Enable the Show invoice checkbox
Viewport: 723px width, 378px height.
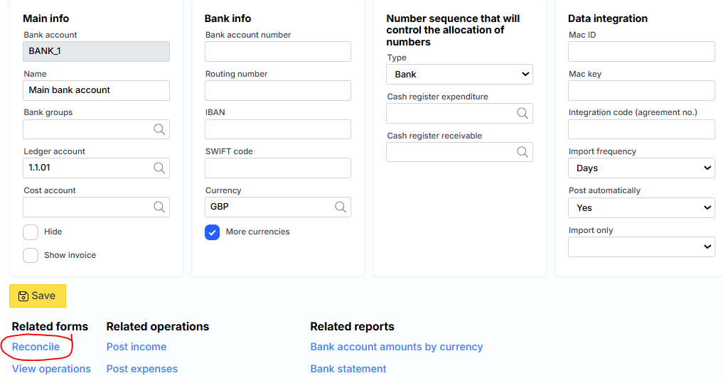(x=31, y=255)
